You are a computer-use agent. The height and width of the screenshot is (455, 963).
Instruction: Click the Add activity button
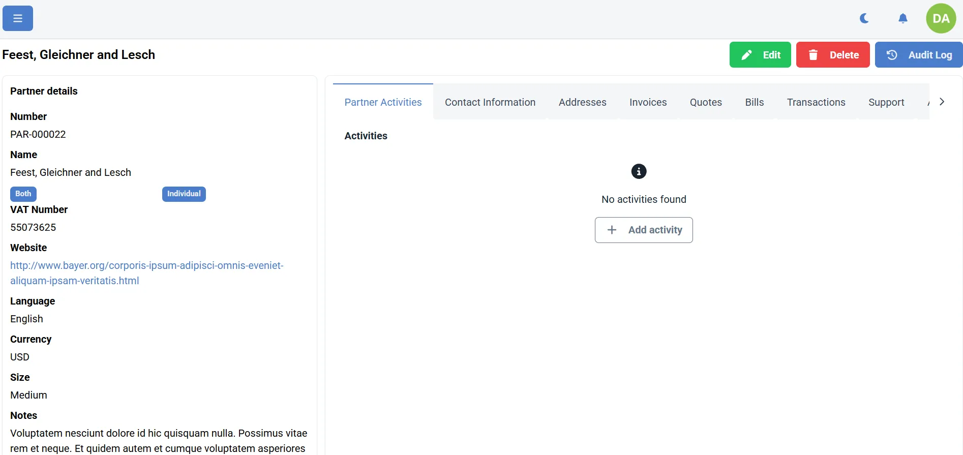pos(643,230)
